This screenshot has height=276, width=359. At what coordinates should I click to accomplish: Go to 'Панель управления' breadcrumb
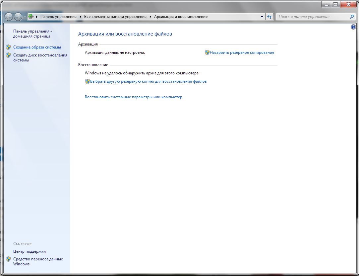(58, 17)
